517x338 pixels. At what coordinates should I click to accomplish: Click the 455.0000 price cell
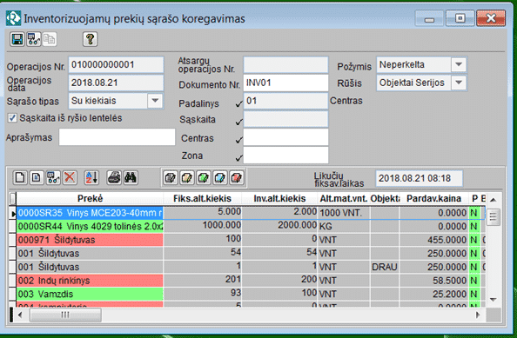click(434, 240)
